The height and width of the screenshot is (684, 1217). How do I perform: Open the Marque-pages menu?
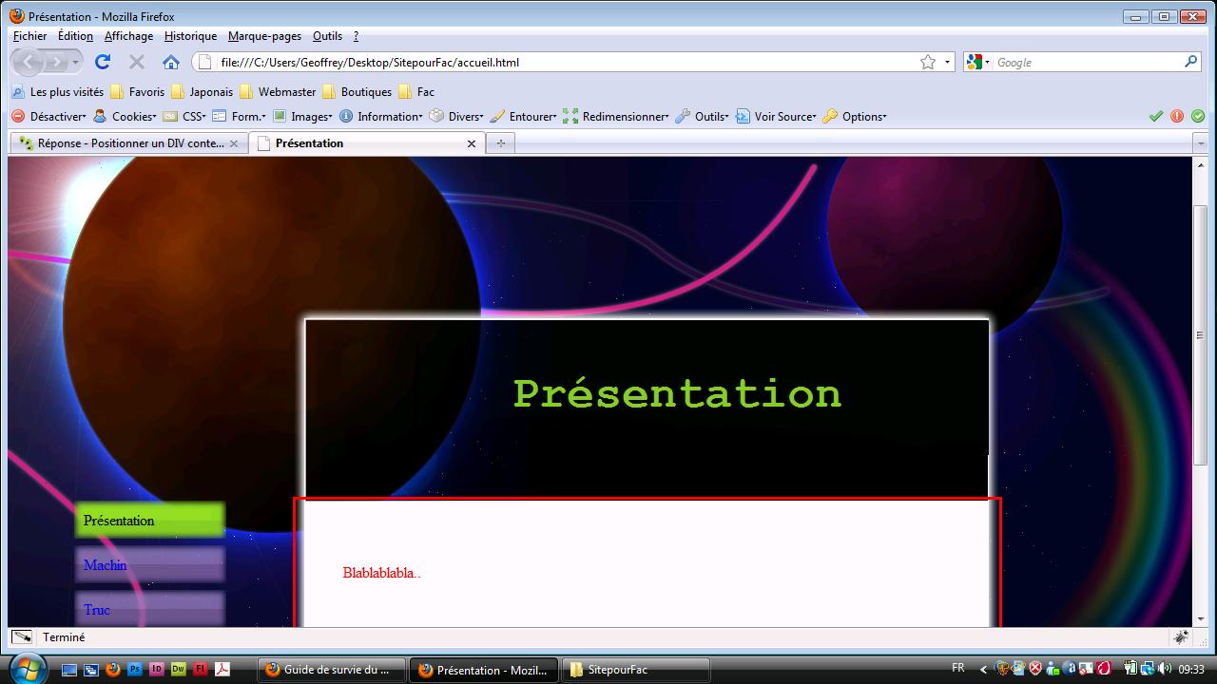(264, 36)
